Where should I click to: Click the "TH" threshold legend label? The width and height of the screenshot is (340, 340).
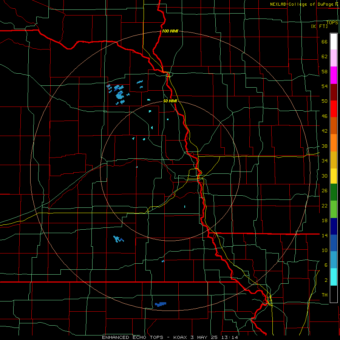(x=325, y=295)
